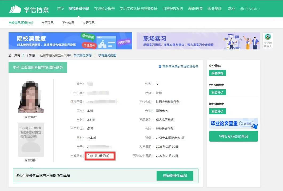Viewport: 283px width, 191px height.
Task: Switch to the 学历信息 tab
Action: tap(47, 23)
